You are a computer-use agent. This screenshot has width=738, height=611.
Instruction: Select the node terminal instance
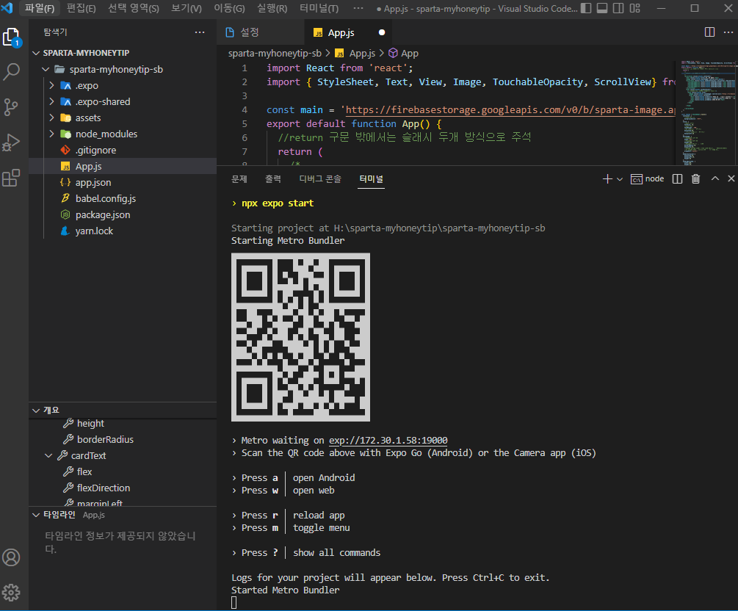pyautogui.click(x=647, y=179)
